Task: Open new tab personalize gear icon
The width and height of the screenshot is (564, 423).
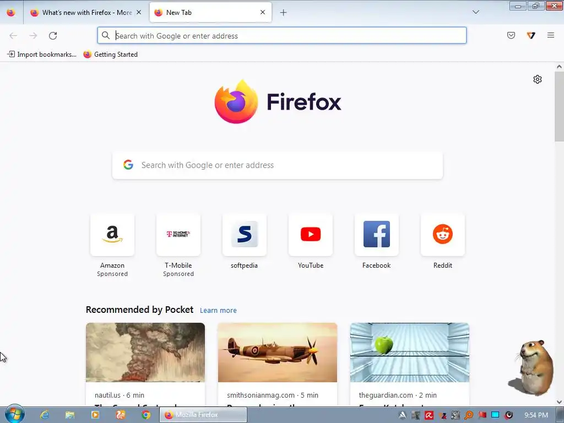Action: 538,79
